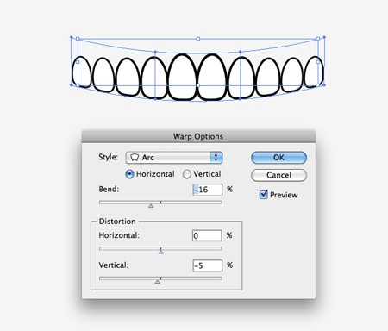This screenshot has height=331, width=388.
Task: Click the Vertical distortion slider handle
Action: click(157, 282)
